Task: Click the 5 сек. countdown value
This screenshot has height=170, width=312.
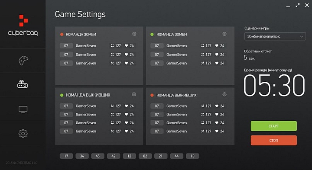Action: click(250, 58)
